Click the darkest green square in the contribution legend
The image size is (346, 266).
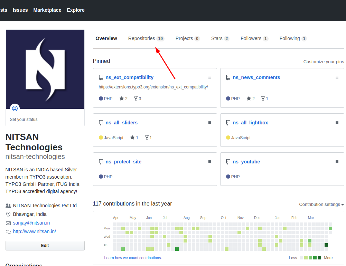point(319,258)
